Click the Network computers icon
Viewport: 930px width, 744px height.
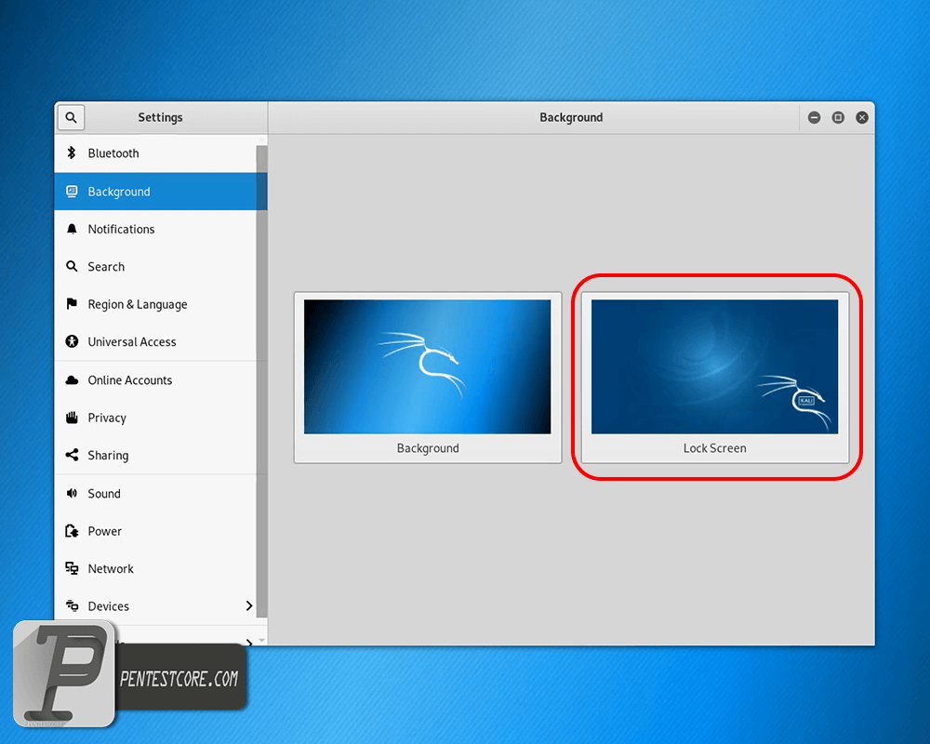click(72, 568)
